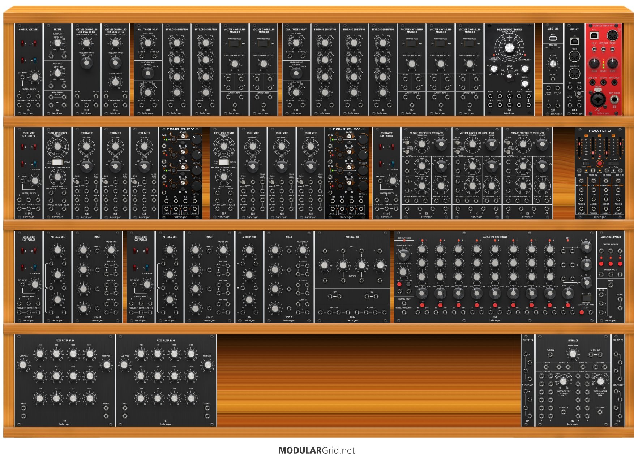Click the SEQUENTIAL CONTROLLER module title
This screenshot has height=458, width=634.
click(495, 237)
